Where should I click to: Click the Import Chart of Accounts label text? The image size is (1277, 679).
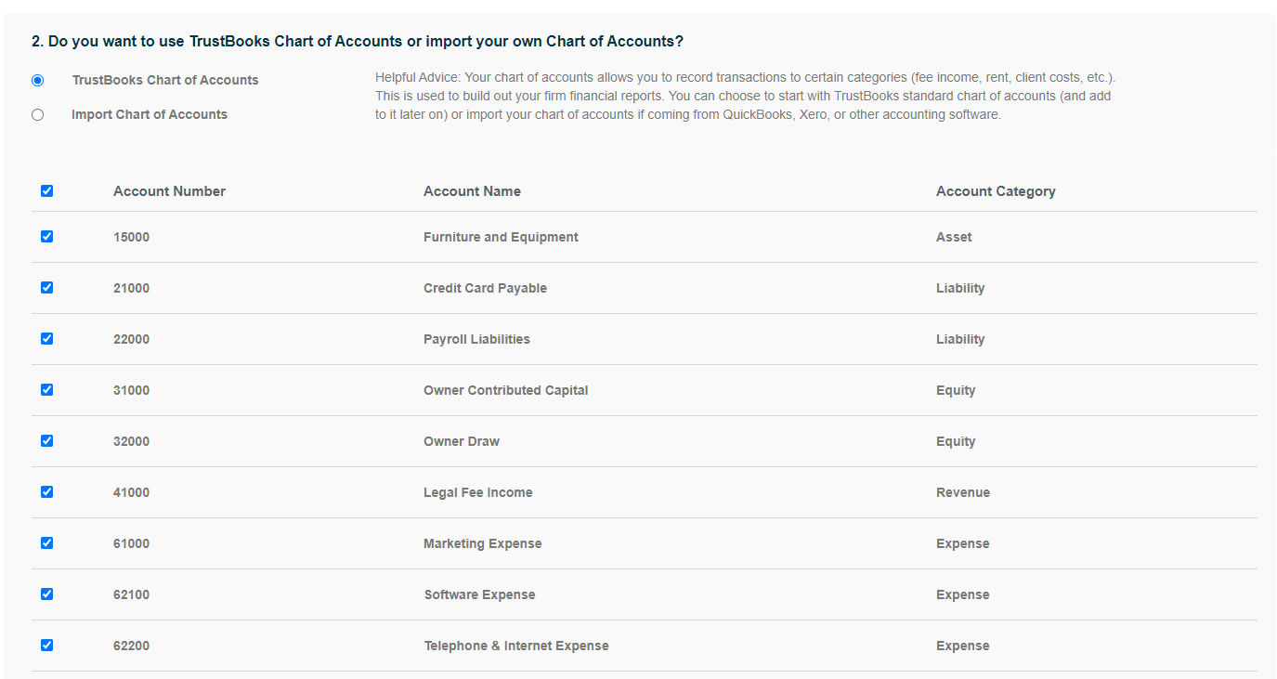149,113
